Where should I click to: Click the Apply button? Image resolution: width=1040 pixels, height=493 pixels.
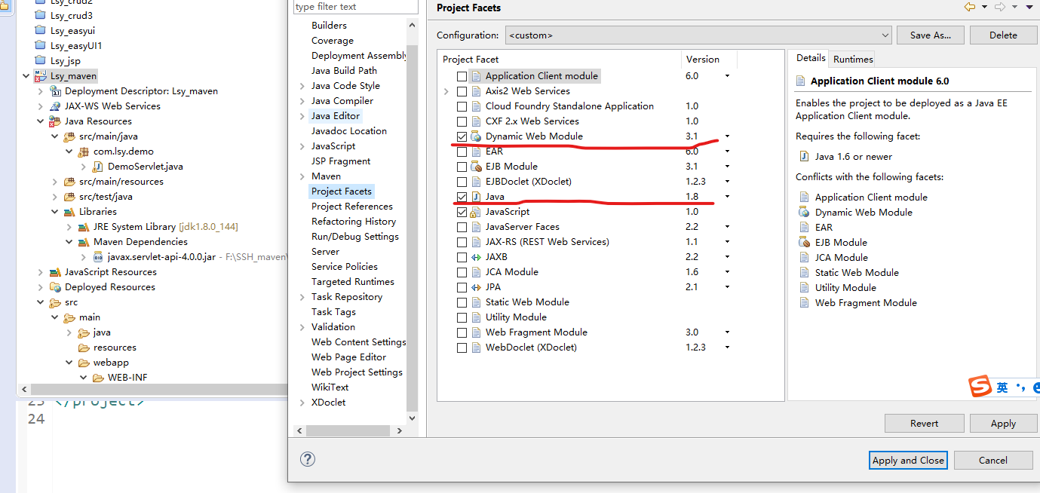click(x=1003, y=423)
